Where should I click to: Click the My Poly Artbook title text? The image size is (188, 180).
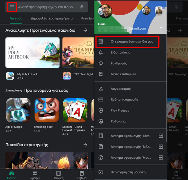(x=27, y=74)
